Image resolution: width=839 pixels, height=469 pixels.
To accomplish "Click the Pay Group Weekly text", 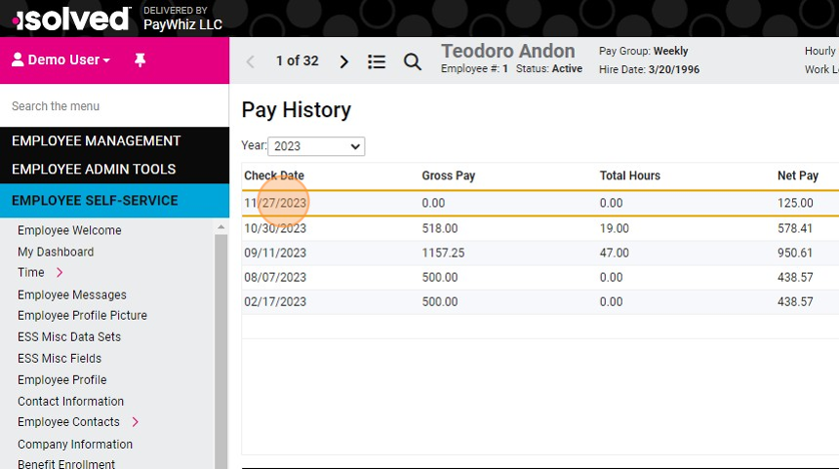I will click(643, 51).
